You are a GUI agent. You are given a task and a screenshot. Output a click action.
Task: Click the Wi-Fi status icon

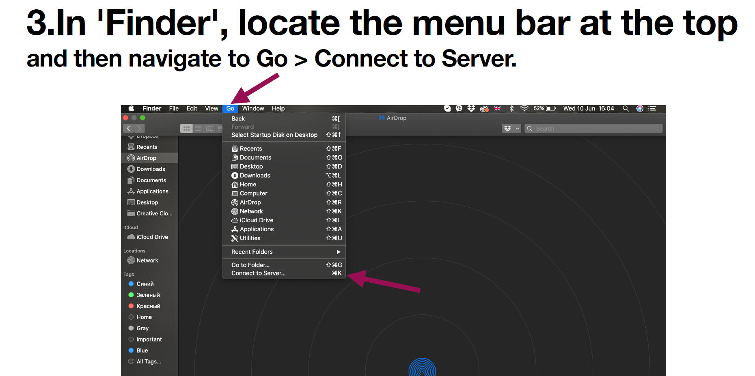524,108
